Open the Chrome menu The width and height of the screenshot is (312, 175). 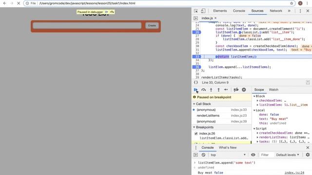307,3
